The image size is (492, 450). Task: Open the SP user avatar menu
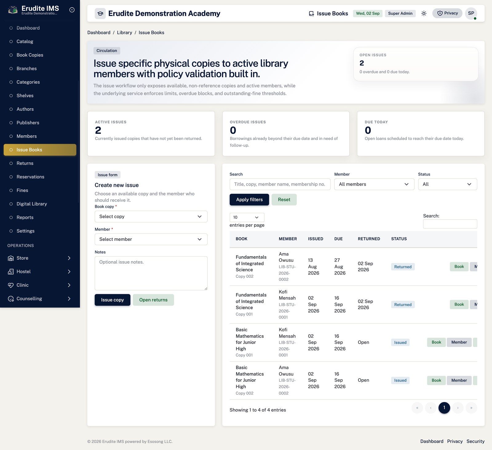tap(471, 13)
